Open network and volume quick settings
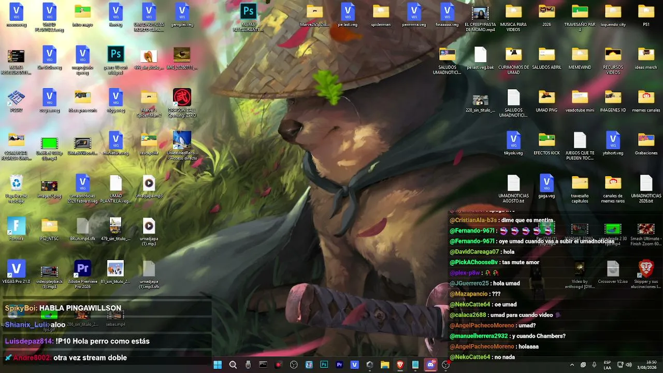 tap(625, 365)
